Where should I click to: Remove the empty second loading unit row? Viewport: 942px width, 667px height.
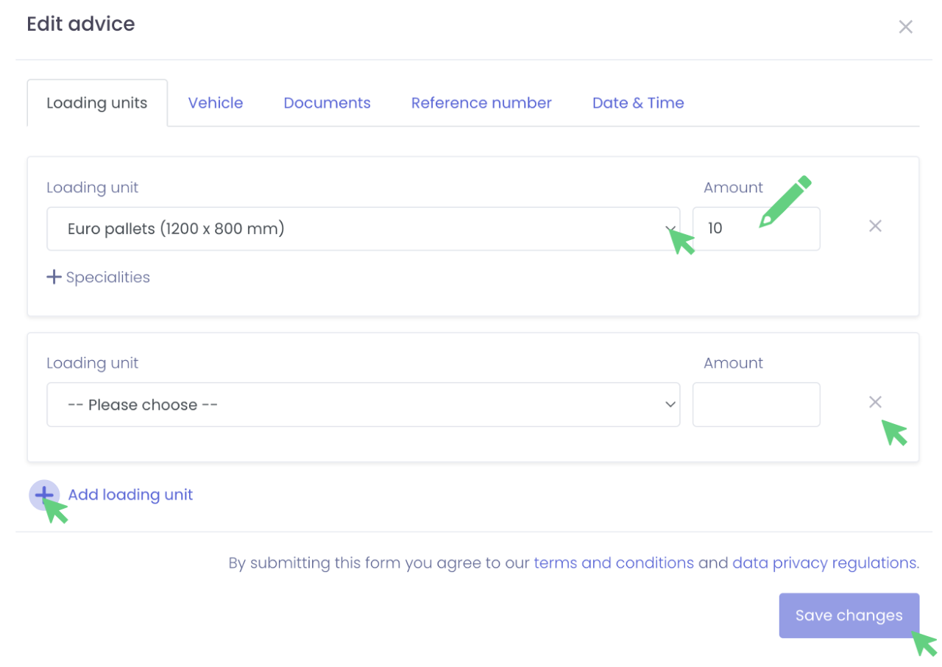[875, 402]
